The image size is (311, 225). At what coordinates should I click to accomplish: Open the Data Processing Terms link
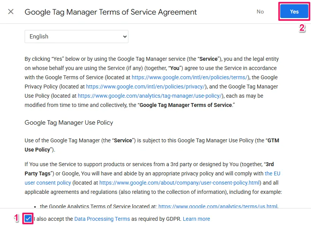102,219
